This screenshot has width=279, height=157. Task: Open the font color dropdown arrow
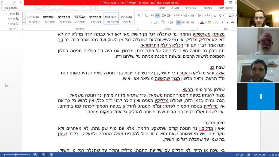click(x=198, y=22)
